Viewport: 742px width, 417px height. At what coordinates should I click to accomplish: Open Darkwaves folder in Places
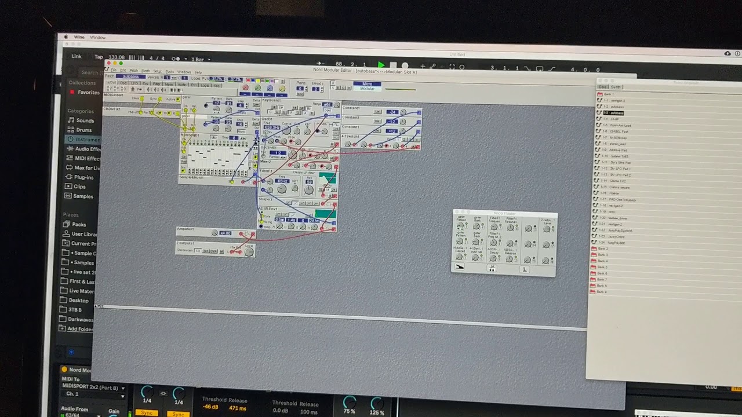[80, 319]
